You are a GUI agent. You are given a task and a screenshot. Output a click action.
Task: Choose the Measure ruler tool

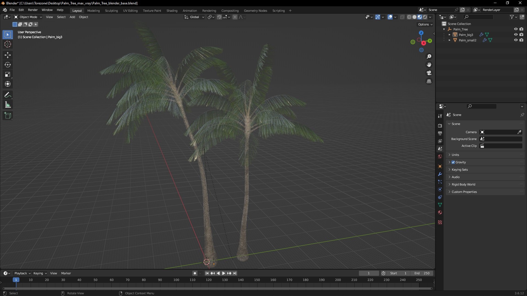coord(8,105)
